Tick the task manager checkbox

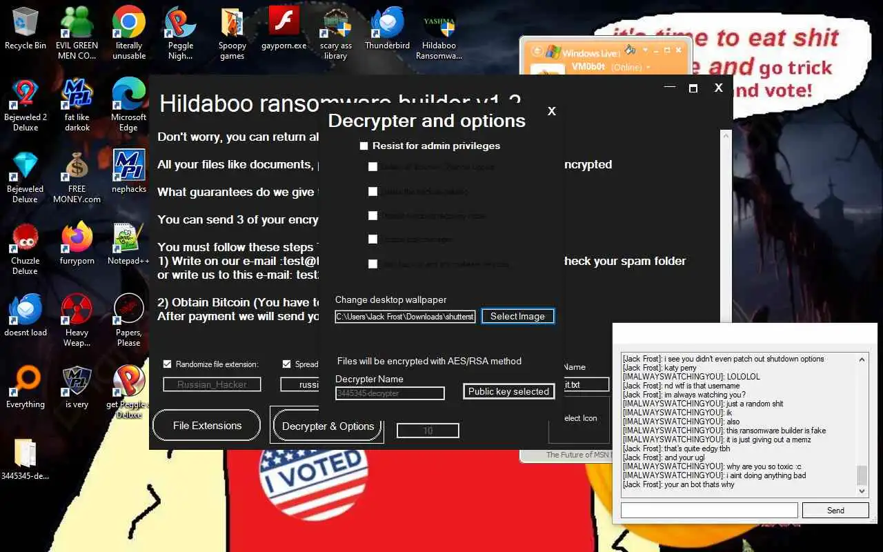click(373, 239)
